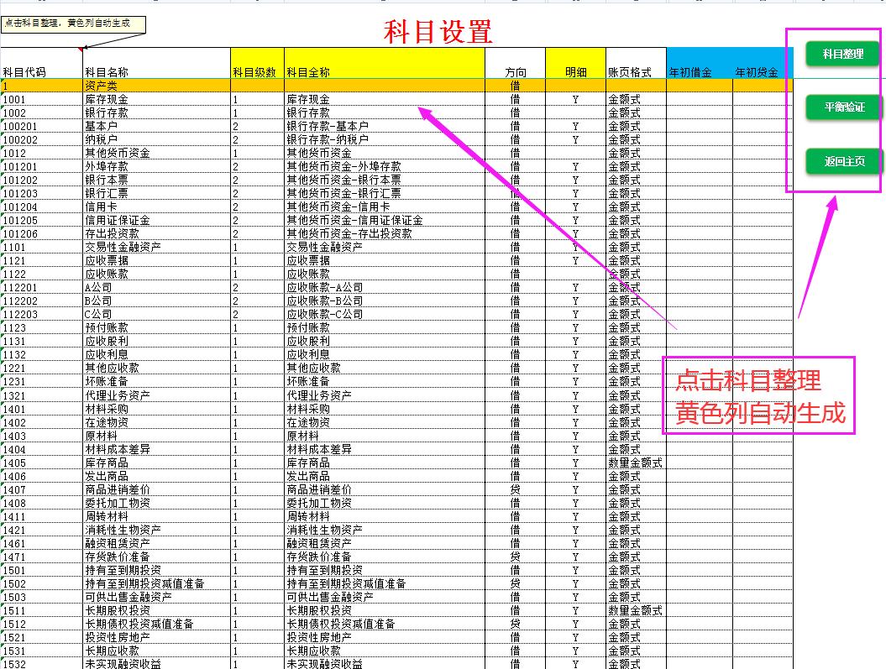Select 库存现金 in the full name column
Viewport: 886px width, 669px height.
point(385,99)
